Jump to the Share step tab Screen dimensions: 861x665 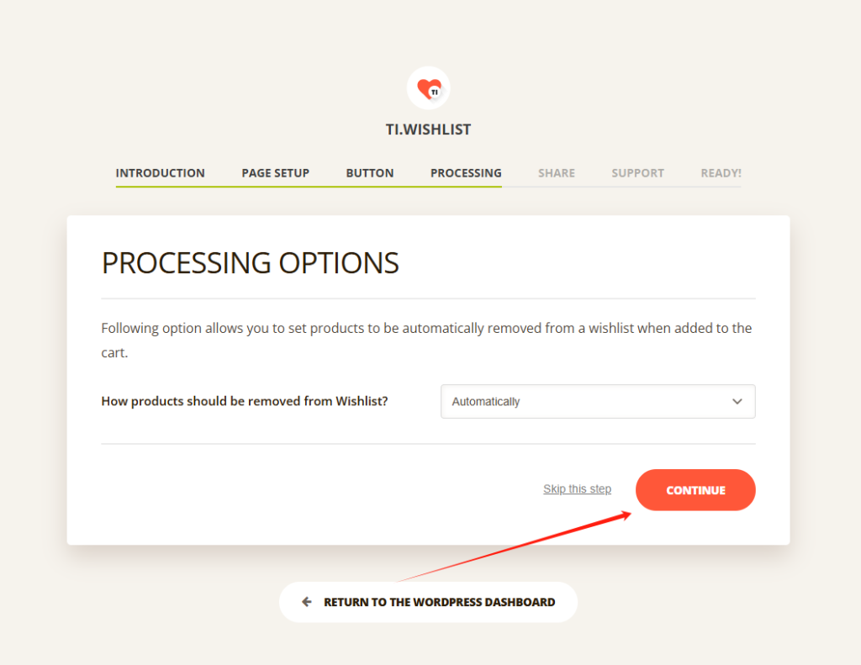coord(557,173)
